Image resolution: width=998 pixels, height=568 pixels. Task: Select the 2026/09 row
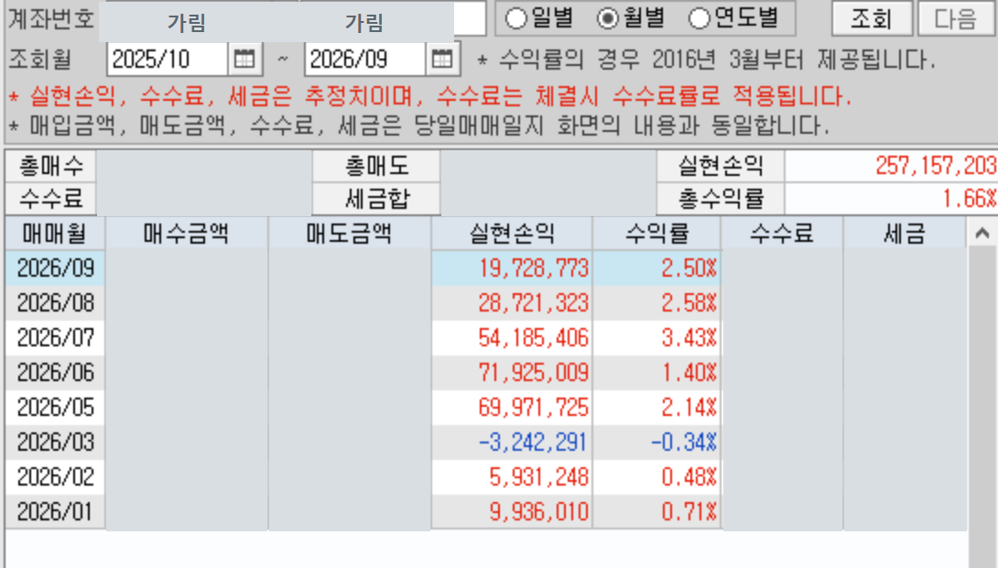(x=486, y=268)
